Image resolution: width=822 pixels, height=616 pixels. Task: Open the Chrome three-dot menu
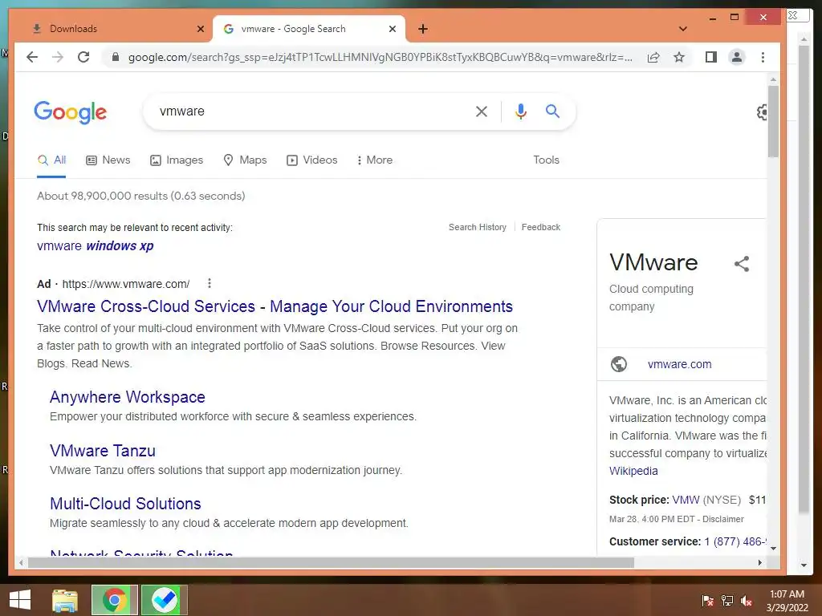(x=763, y=57)
